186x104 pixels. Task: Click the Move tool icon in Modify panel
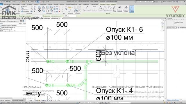[x=40, y=11]
